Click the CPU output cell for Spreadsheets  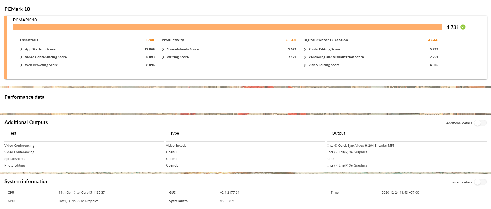tap(331, 159)
